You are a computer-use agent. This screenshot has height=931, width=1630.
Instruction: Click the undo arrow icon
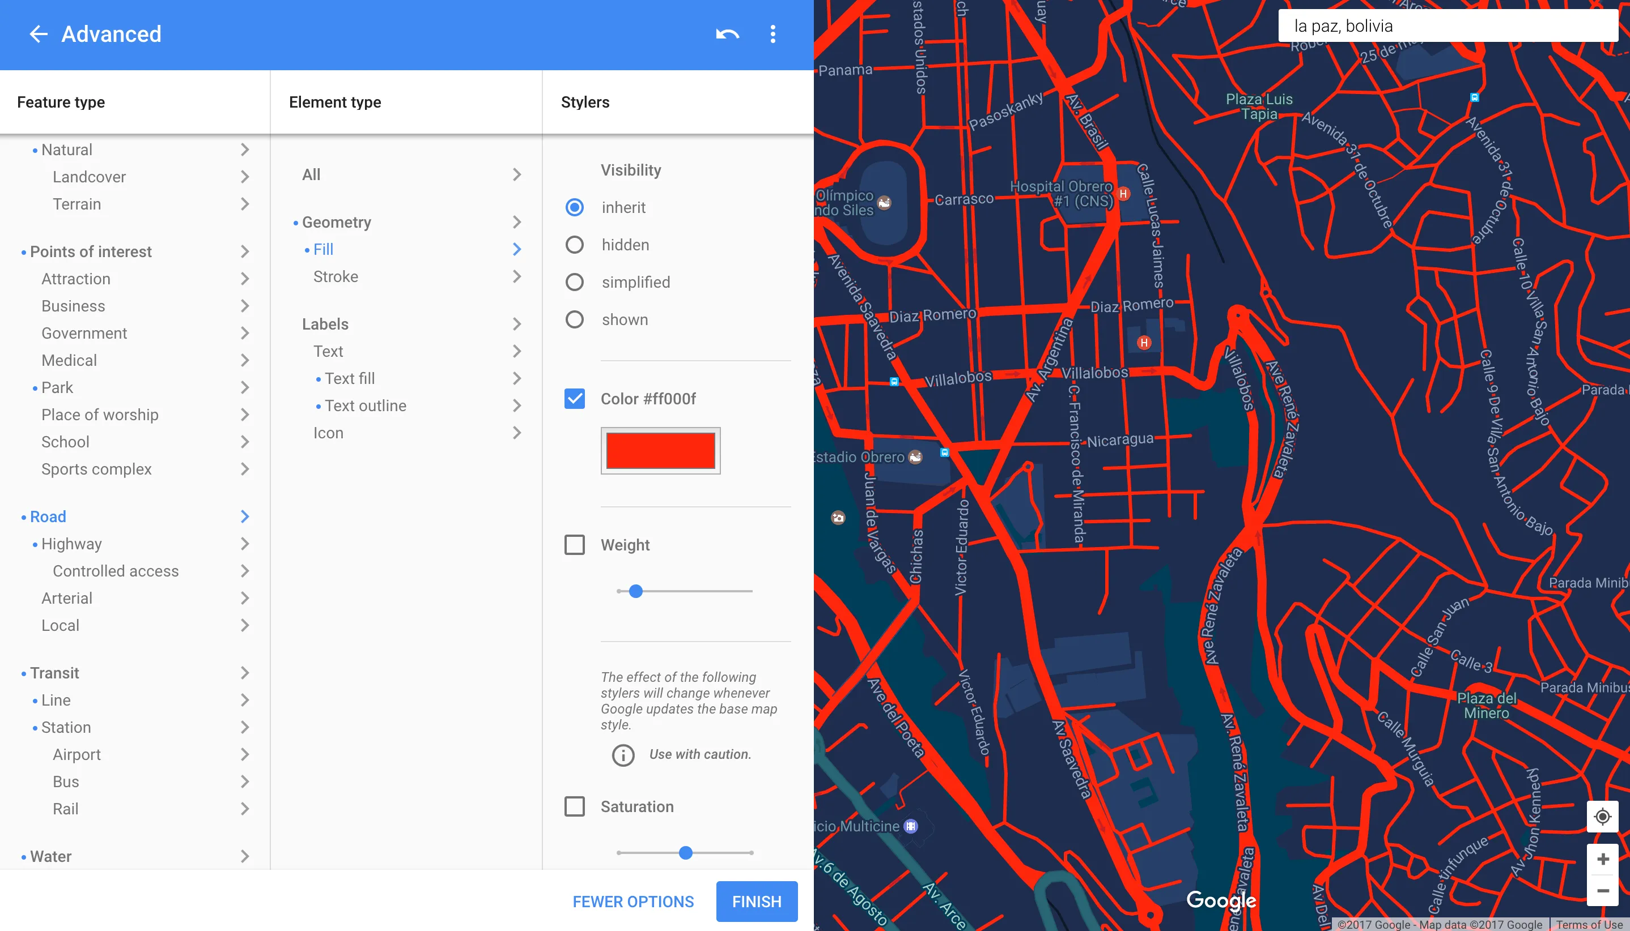(727, 34)
